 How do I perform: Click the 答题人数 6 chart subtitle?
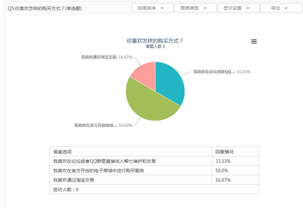(155, 46)
